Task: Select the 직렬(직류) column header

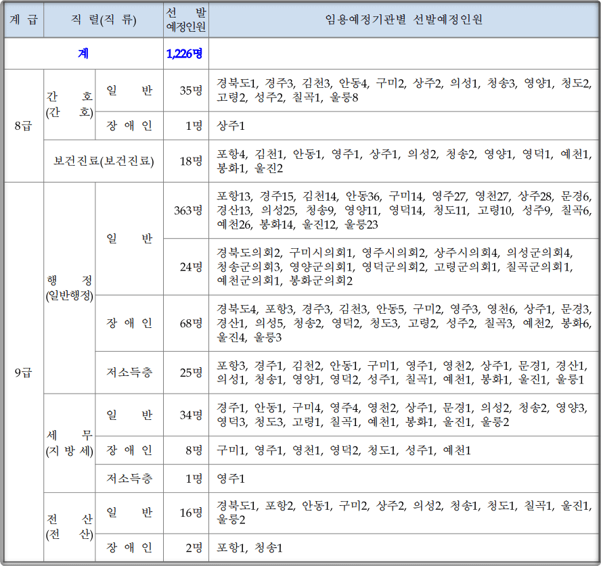Action: 101,18
